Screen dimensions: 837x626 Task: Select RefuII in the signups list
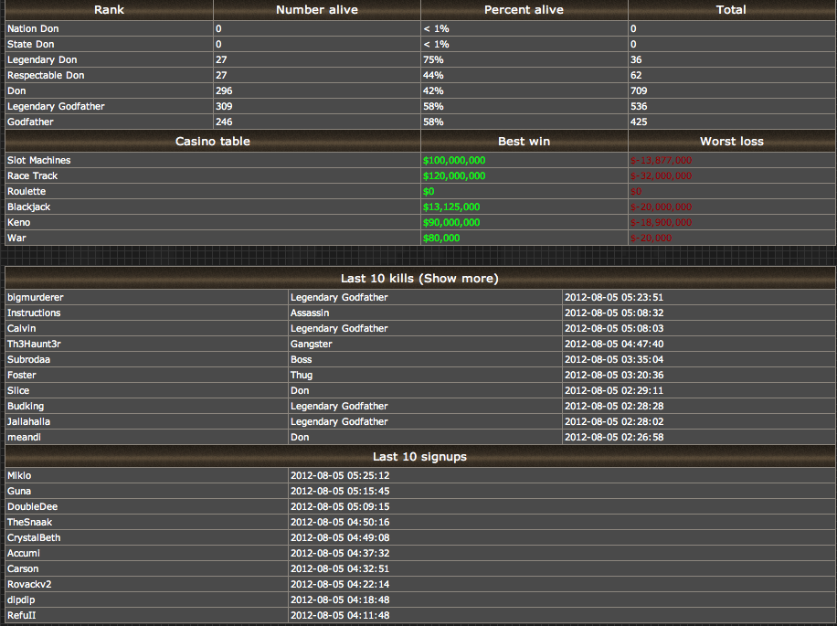21,615
